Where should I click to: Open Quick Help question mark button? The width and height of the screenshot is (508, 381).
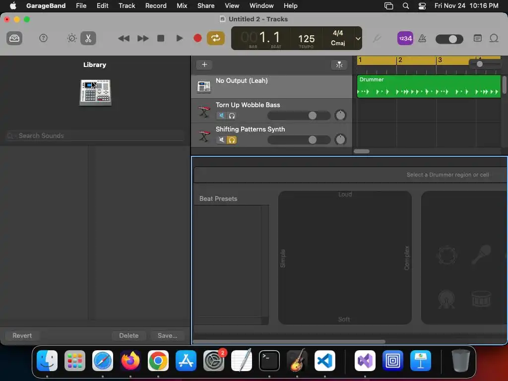tap(43, 38)
